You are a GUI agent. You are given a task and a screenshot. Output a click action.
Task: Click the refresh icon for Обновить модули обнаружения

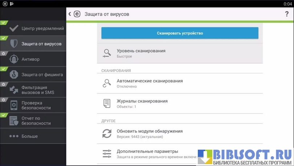107,134
